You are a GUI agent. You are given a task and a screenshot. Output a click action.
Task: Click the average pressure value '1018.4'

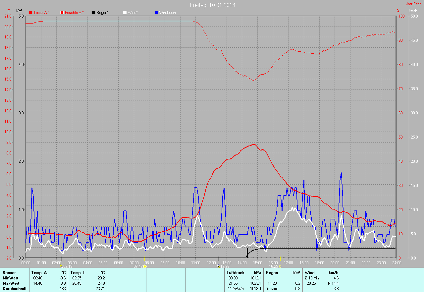click(255, 289)
